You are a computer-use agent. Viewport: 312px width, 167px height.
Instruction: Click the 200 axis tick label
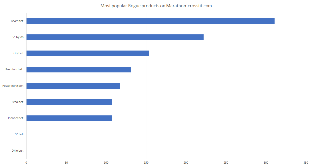point(186,163)
